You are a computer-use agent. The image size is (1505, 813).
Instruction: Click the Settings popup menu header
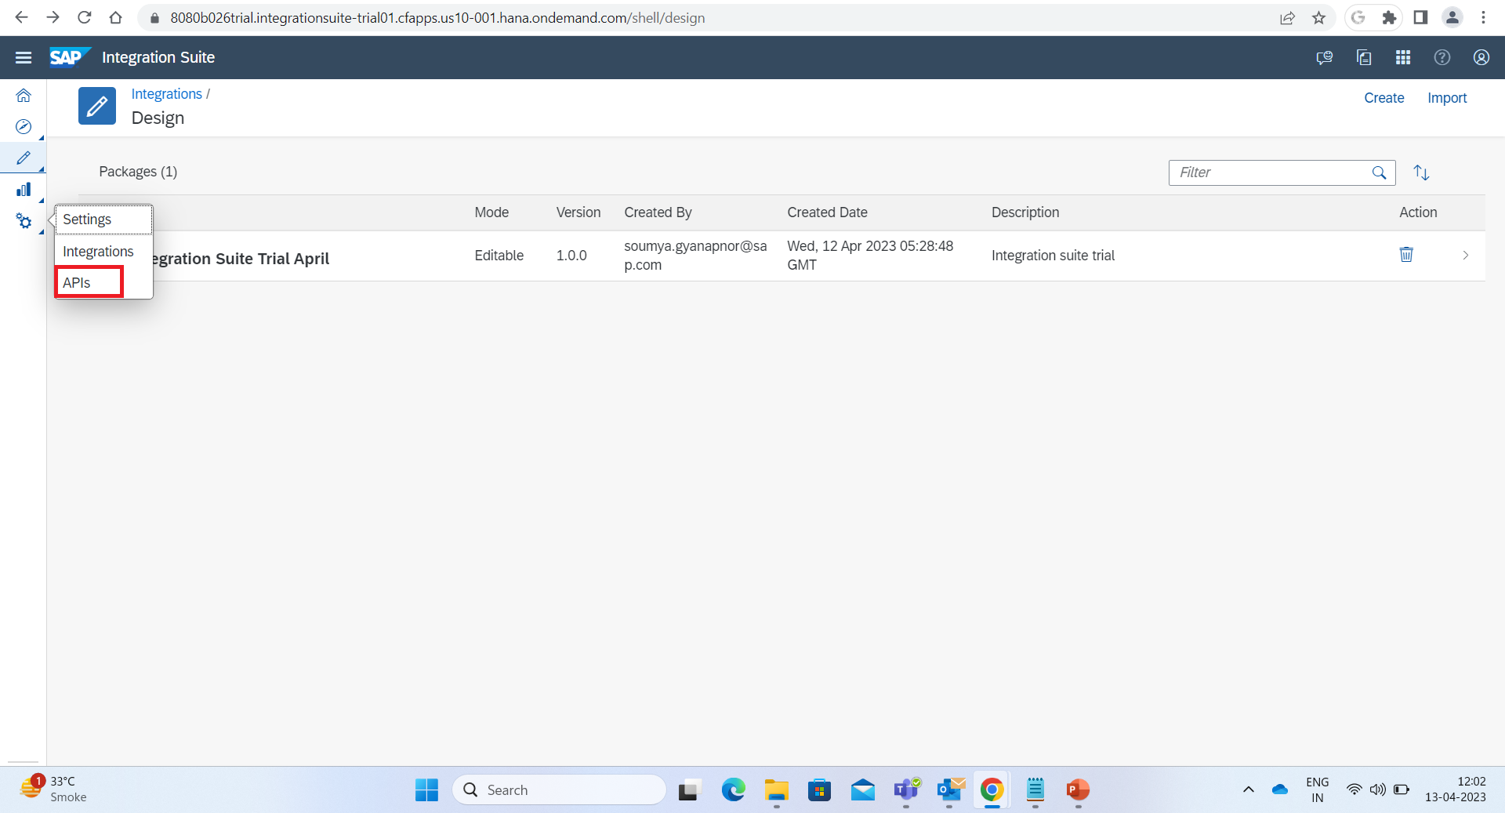click(x=103, y=220)
